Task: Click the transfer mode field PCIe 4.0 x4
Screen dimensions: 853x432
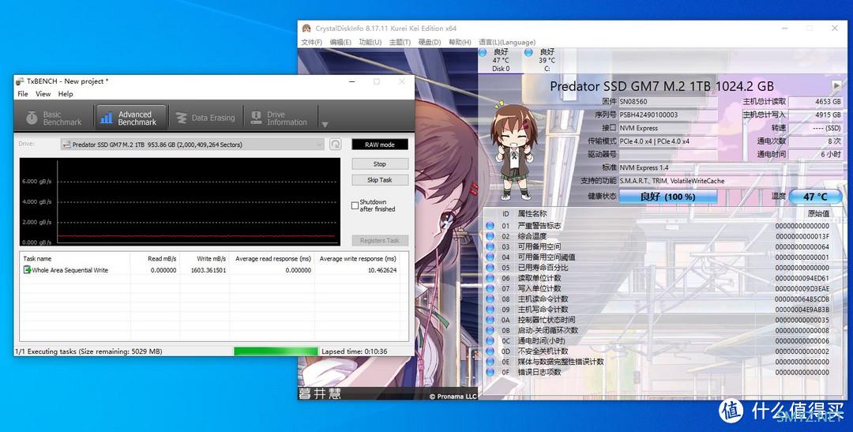Action: click(669, 141)
